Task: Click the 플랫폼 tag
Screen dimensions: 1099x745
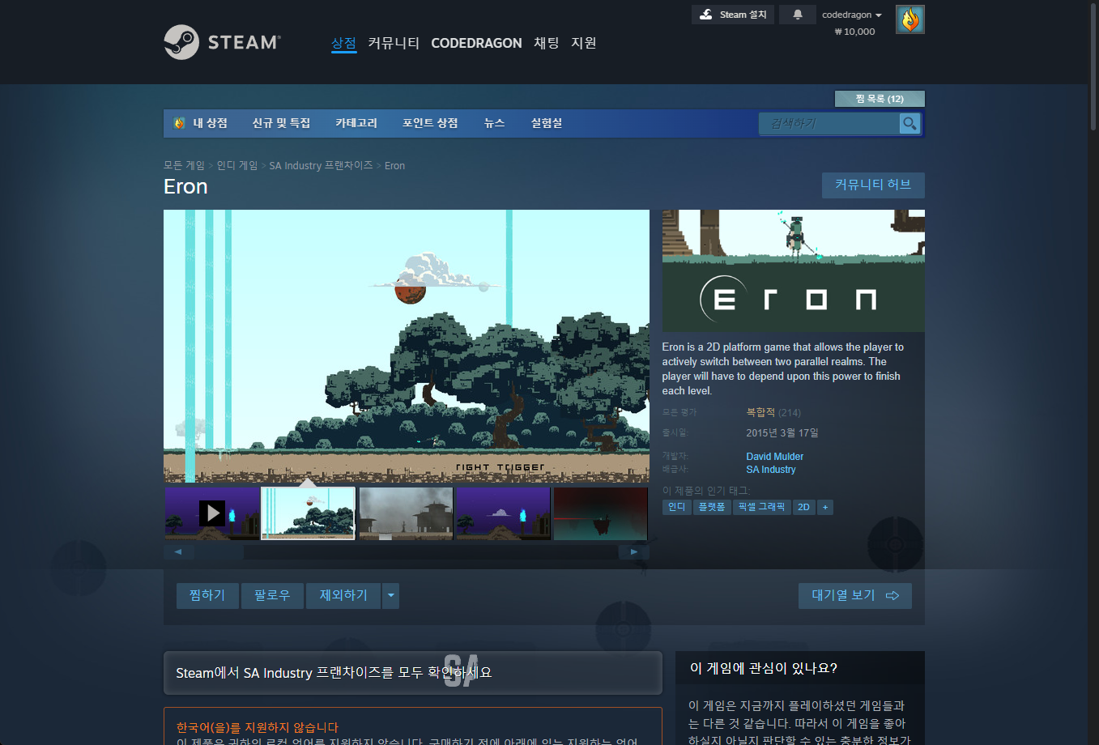Action: click(x=712, y=507)
